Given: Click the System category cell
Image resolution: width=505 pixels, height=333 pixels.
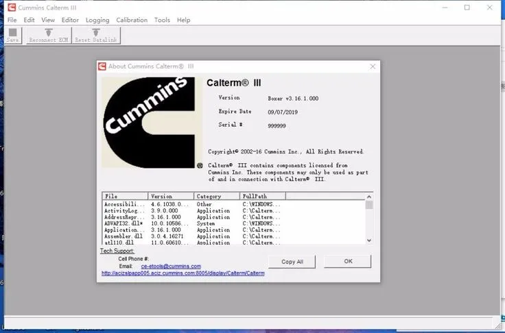Looking at the screenshot, I should click(205, 223).
